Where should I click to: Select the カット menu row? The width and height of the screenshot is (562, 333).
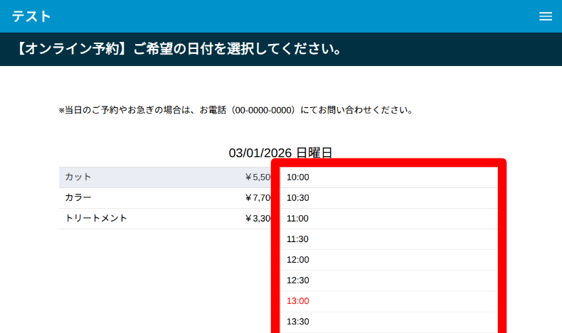click(168, 178)
